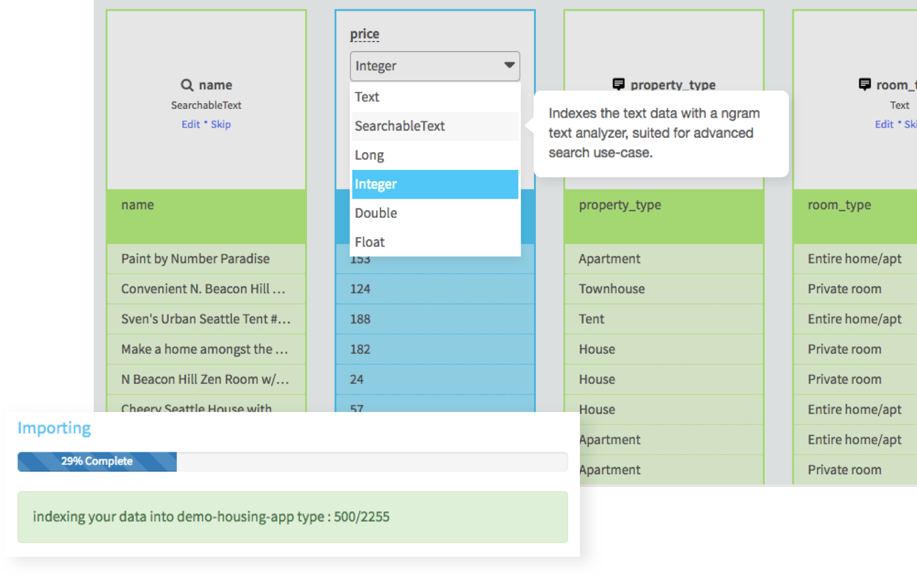
Task: Click the search icon beside the name header
Action: point(186,84)
